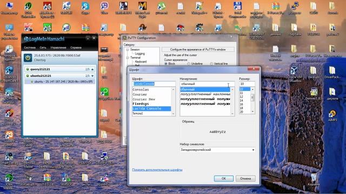Viewport: 346px width, 194px height.
Task: Click OK in the font dialog
Action: (x=223, y=178)
